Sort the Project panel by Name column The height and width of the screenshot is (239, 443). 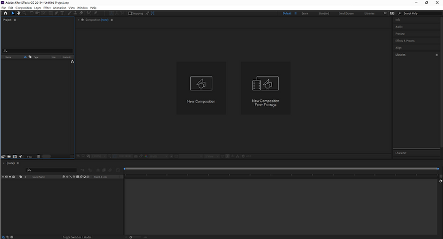9,57
